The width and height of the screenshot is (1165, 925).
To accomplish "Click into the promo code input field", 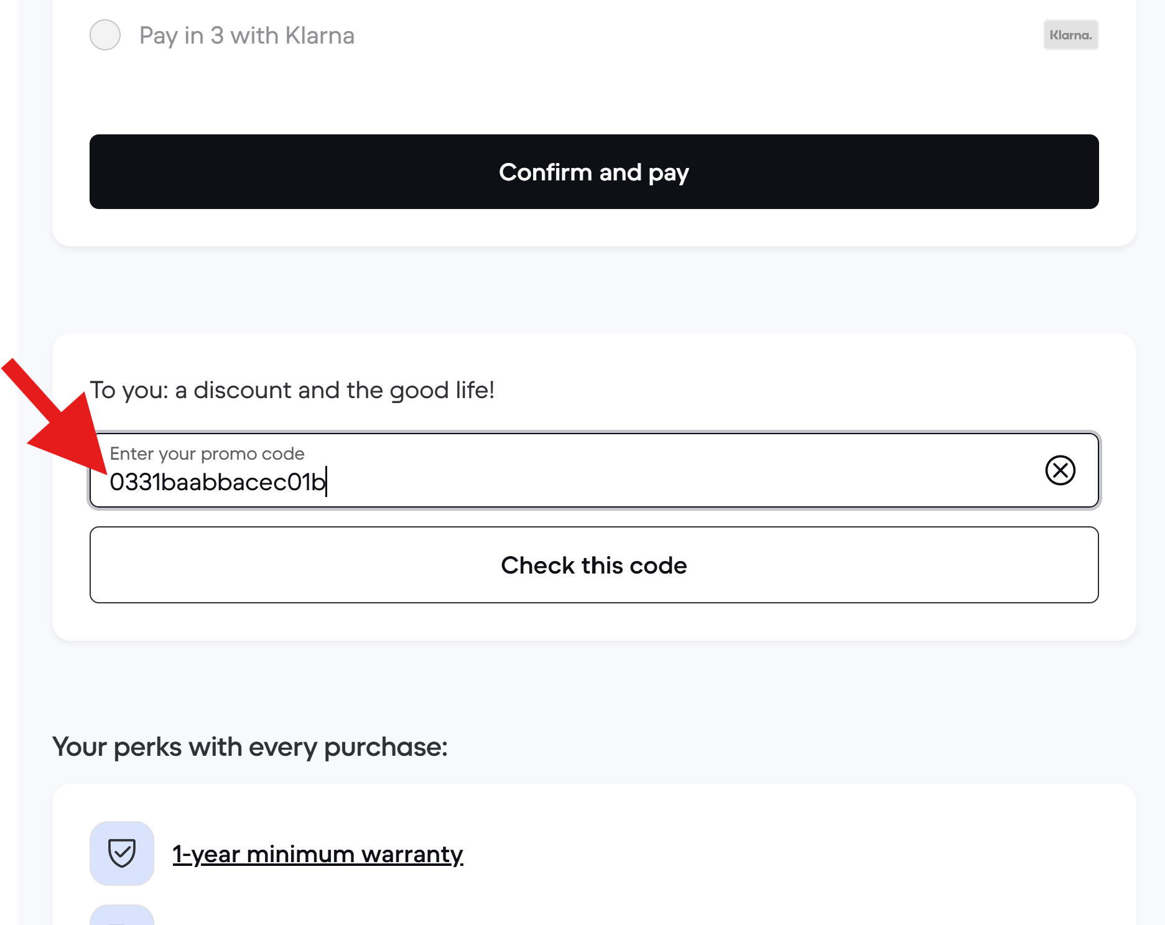I will [x=594, y=470].
